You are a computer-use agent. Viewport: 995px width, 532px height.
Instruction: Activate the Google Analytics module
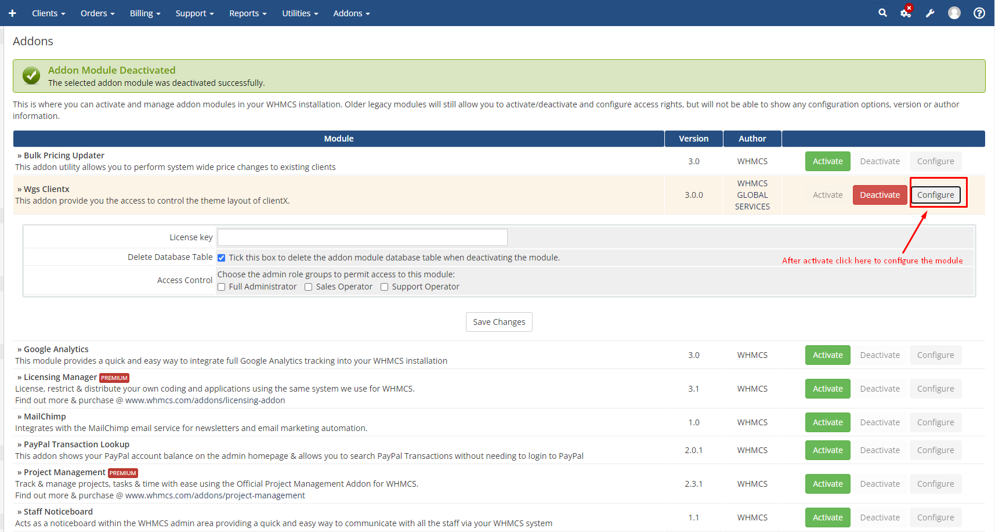pos(827,355)
